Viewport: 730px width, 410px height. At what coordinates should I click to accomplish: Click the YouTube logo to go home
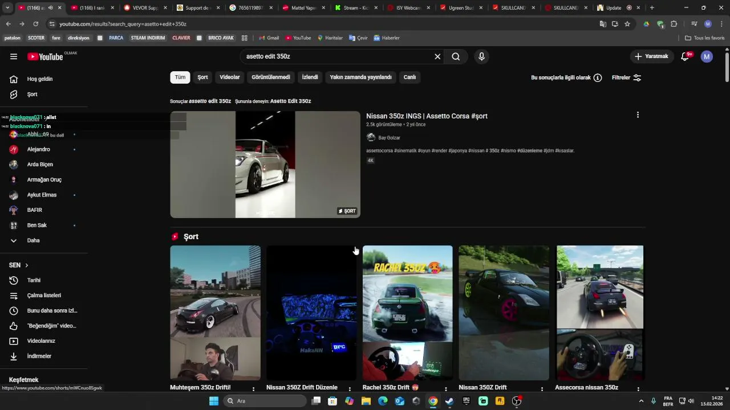(x=45, y=56)
